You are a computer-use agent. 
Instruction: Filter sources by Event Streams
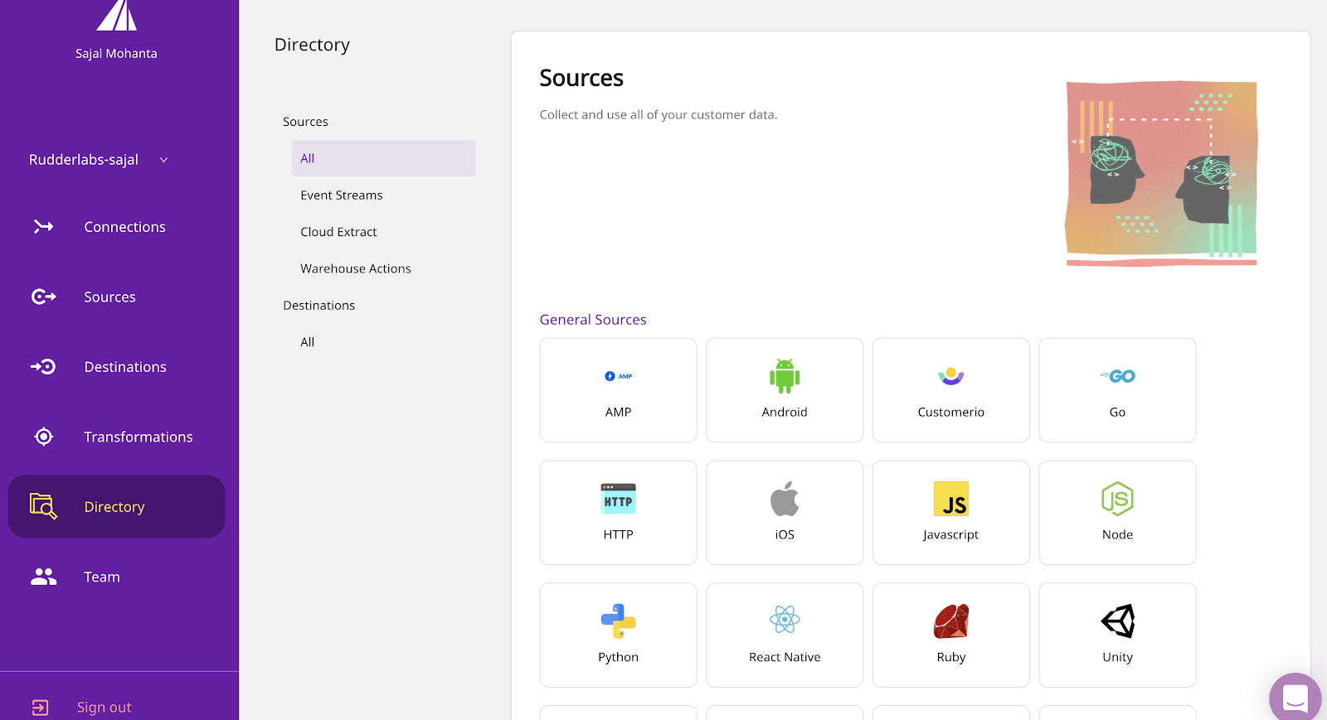point(342,196)
